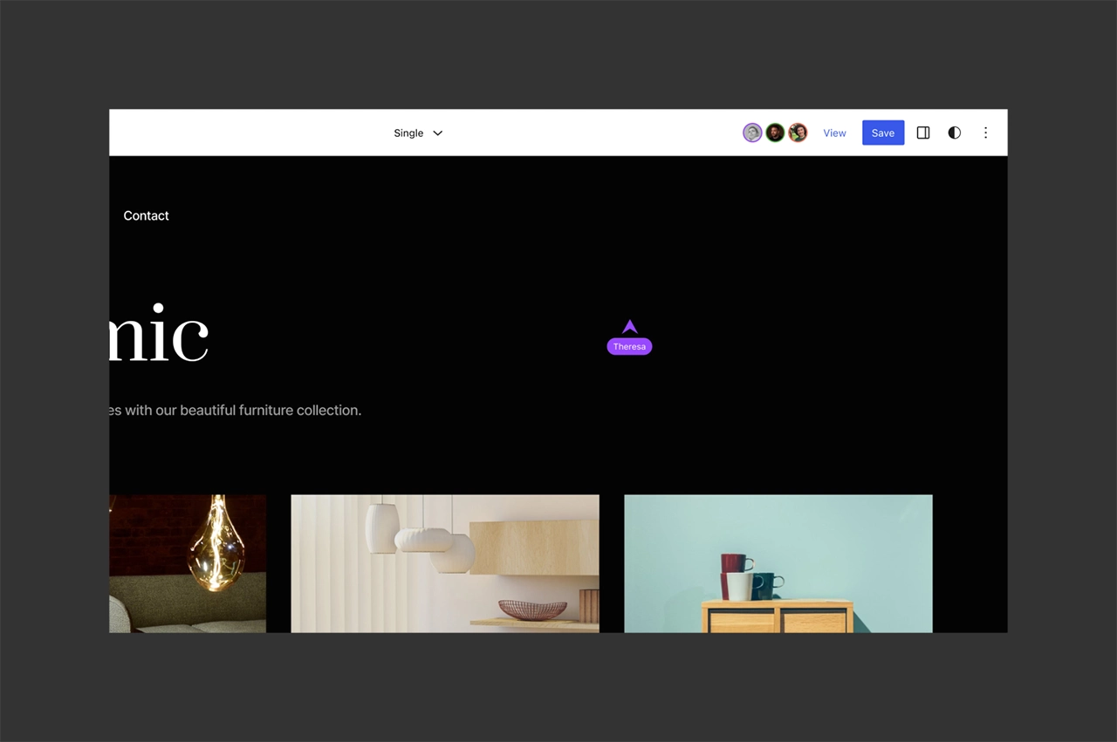Click the purple arrow cursor above Theresa
Image resolution: width=1117 pixels, height=742 pixels.
coord(629,327)
